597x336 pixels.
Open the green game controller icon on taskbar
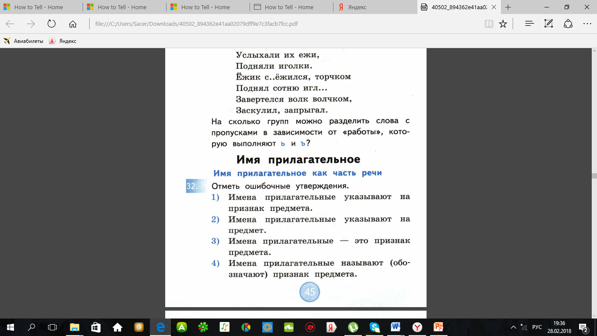[288, 327]
